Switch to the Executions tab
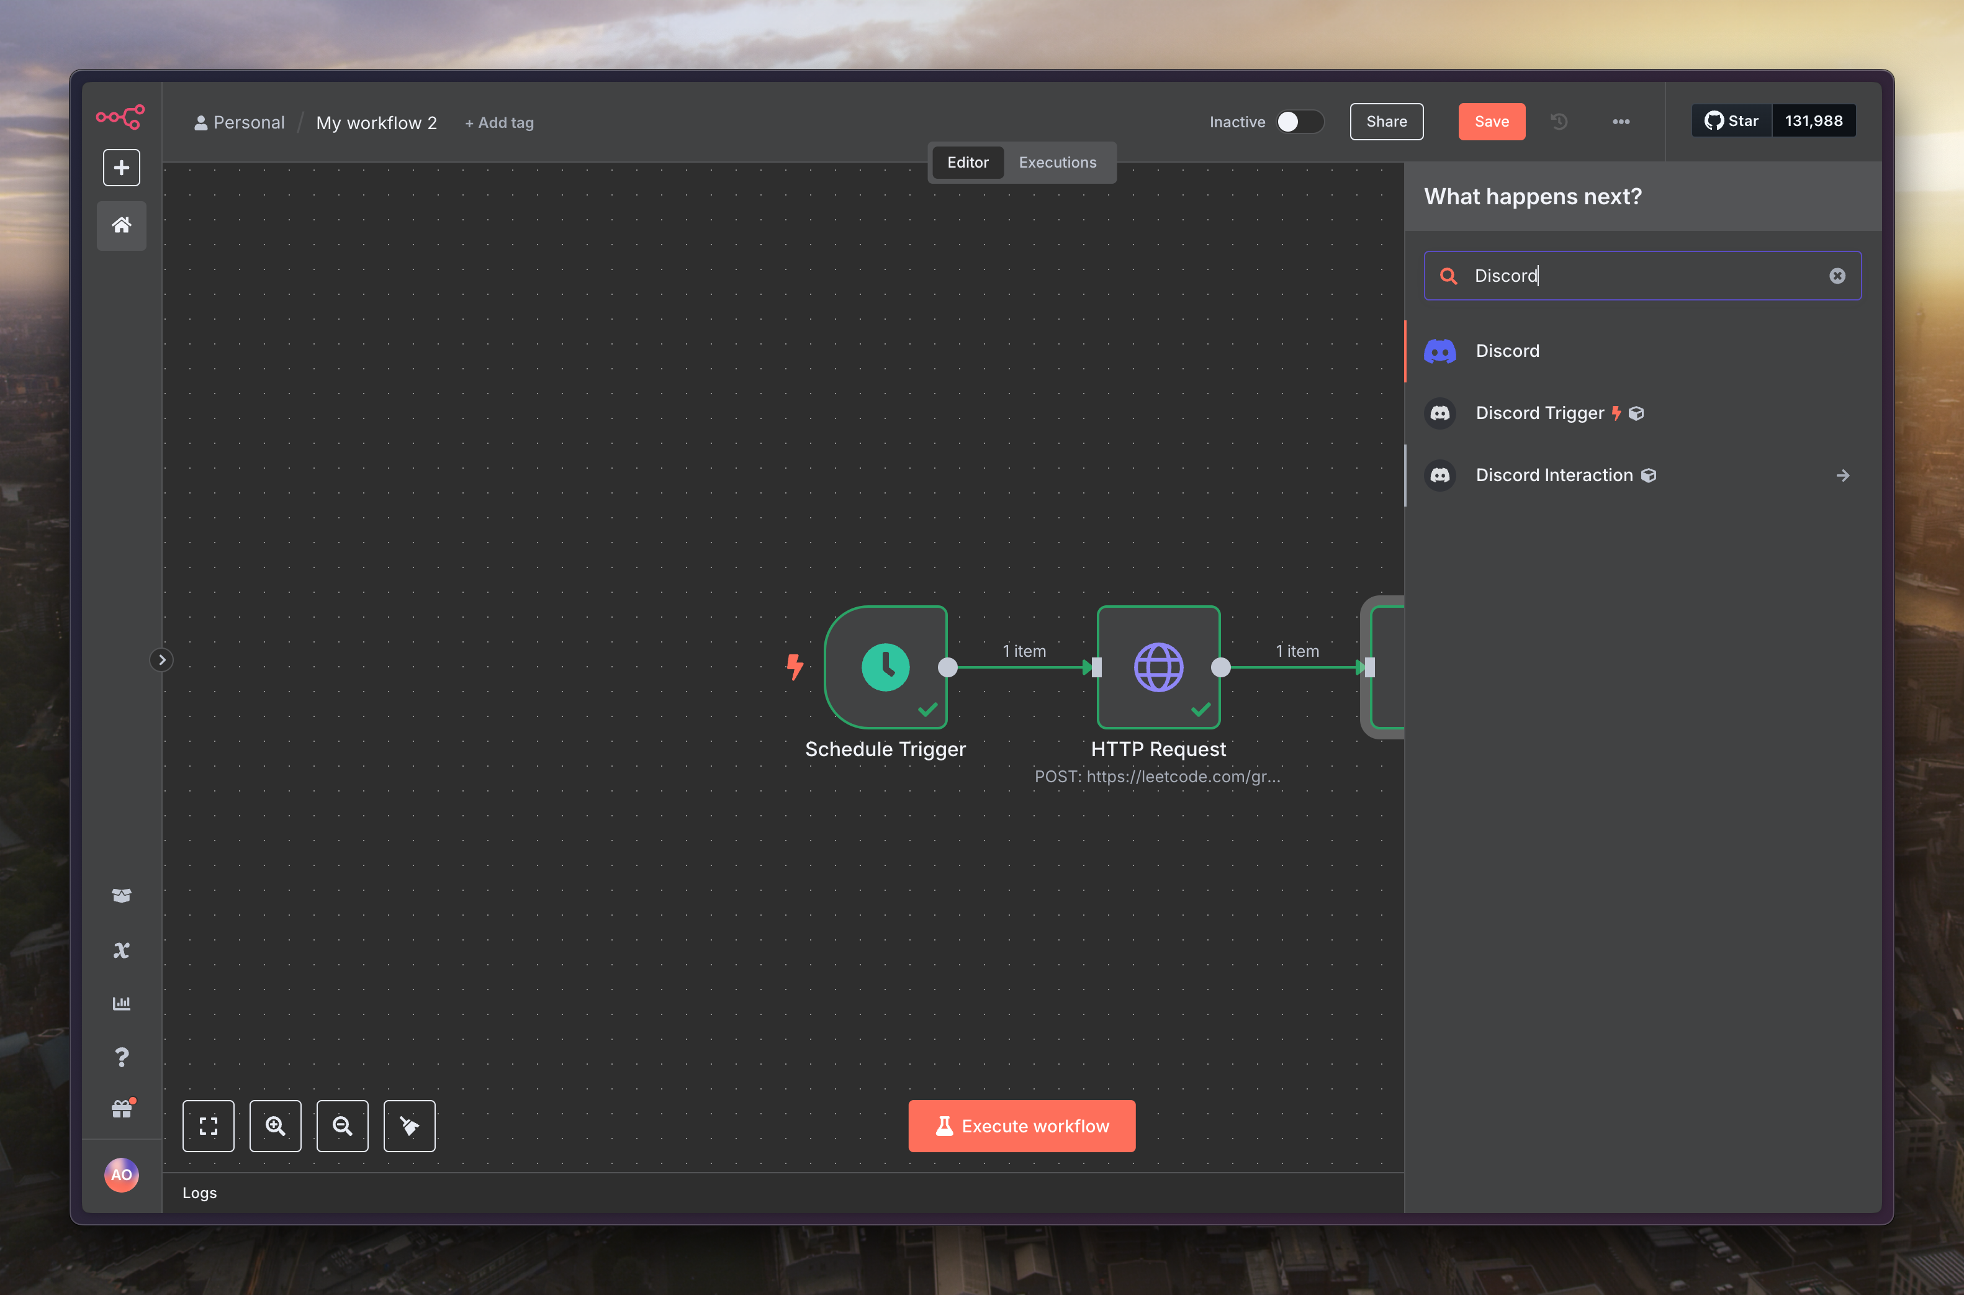 click(x=1056, y=162)
